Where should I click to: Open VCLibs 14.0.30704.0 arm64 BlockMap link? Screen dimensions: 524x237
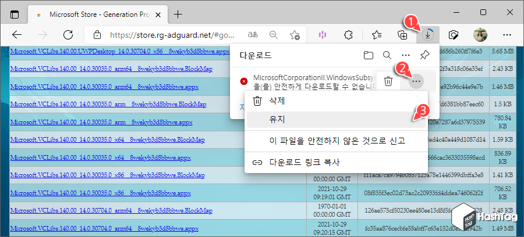(111, 211)
